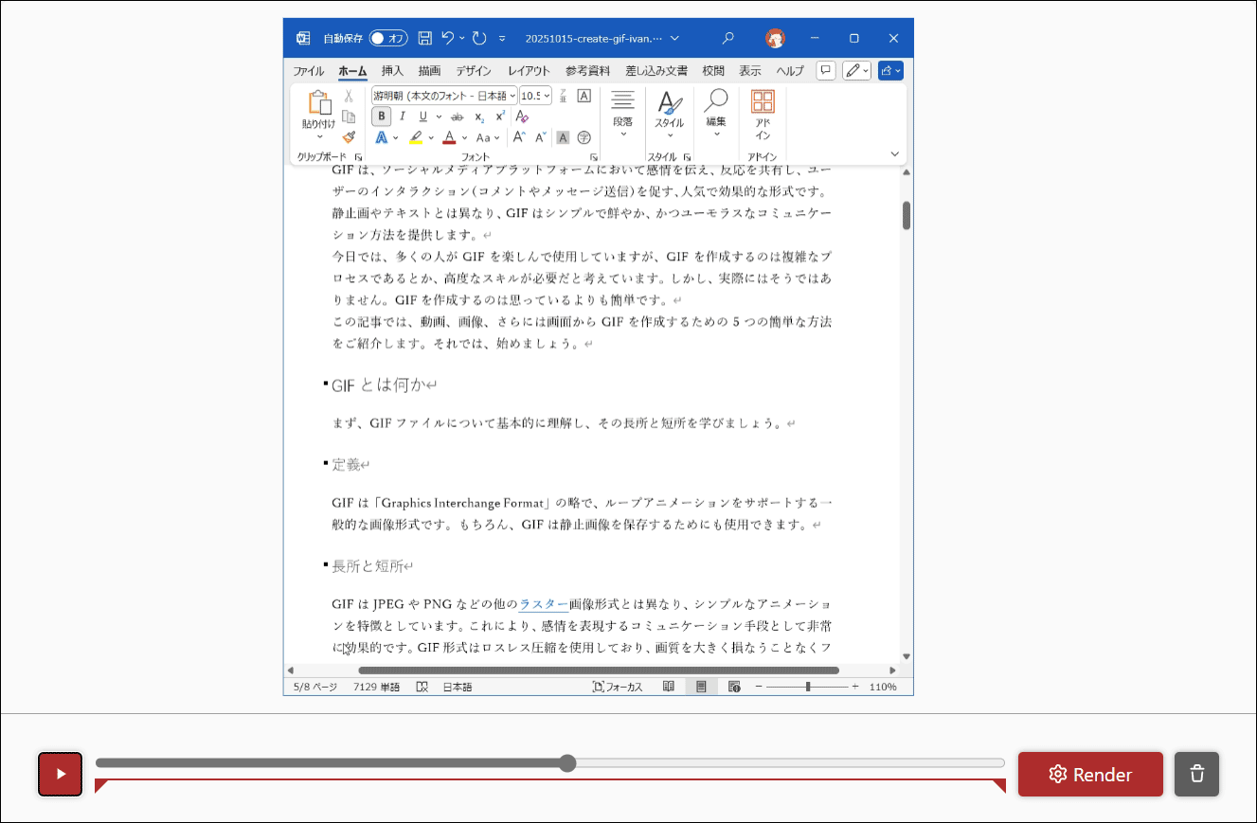Click the Undo arrow icon
This screenshot has height=823, width=1257.
448,39
